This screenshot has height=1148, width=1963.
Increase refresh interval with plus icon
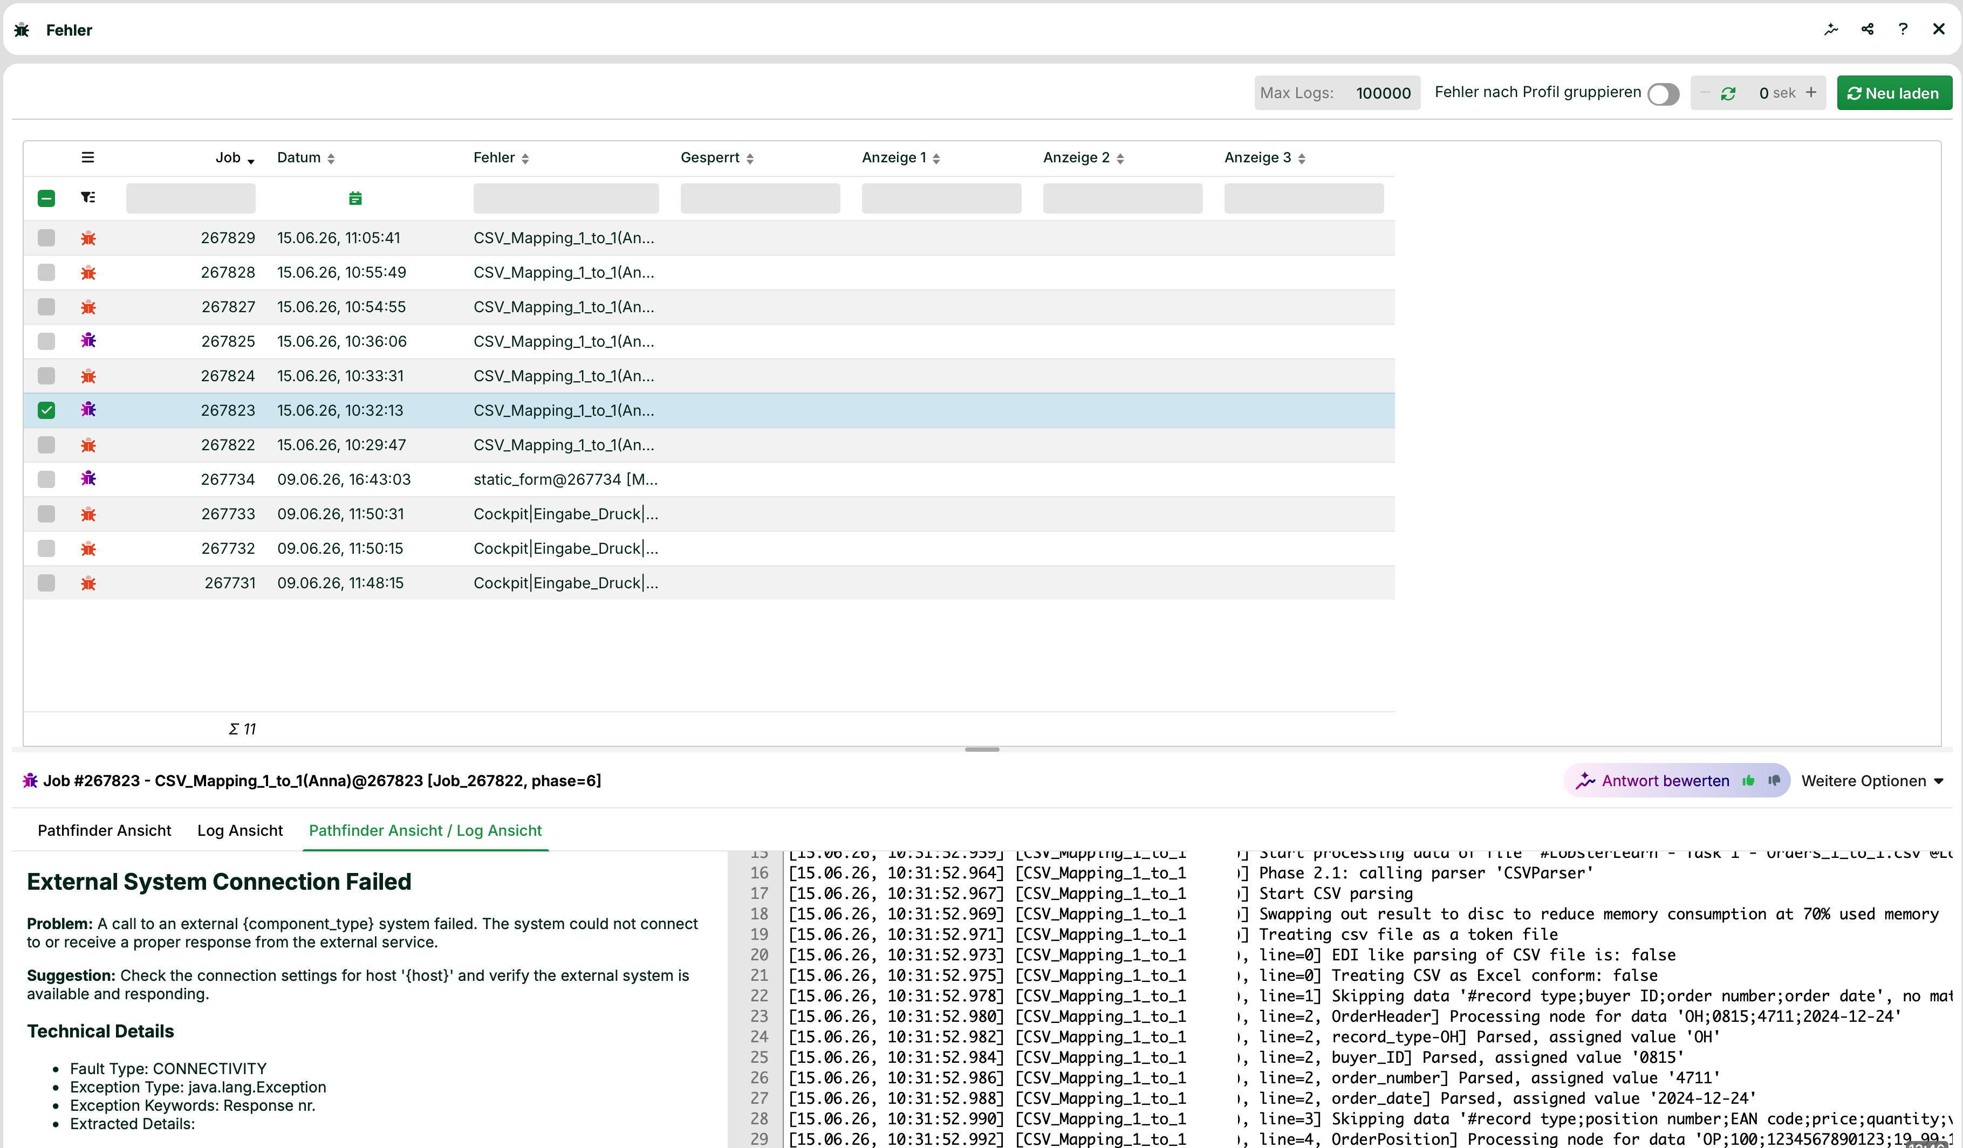(x=1811, y=93)
